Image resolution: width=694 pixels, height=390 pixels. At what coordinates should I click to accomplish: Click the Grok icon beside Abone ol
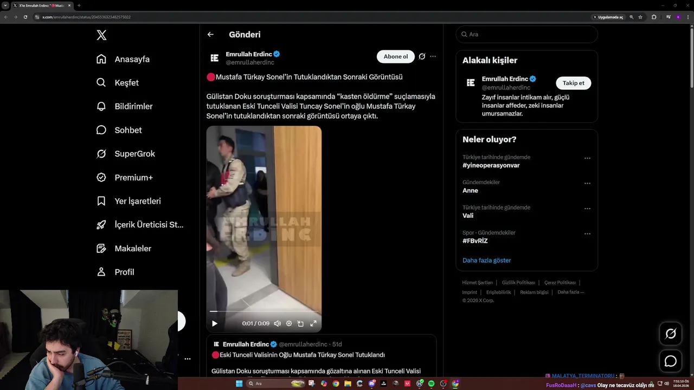click(422, 56)
